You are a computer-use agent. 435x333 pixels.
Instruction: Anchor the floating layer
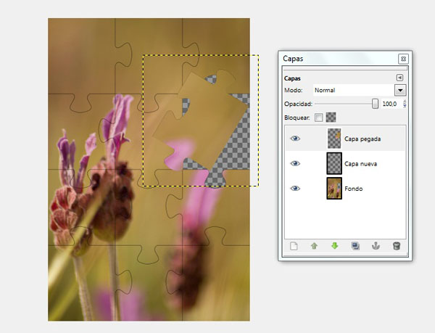point(376,246)
